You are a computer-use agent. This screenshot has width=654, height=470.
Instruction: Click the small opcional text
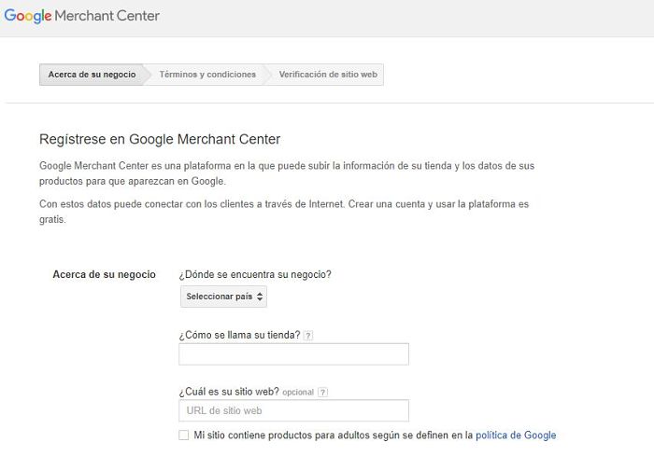(x=298, y=393)
